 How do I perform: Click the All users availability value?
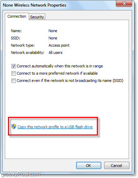[x=55, y=53]
